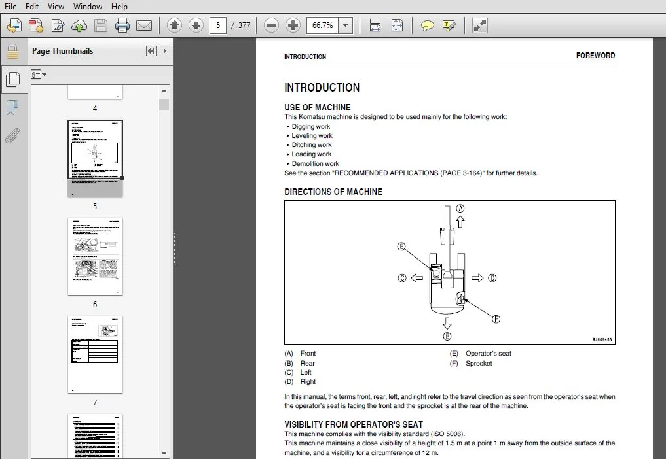The width and height of the screenshot is (666, 459).
Task: Click the security lock panel icon
Action: point(12,52)
